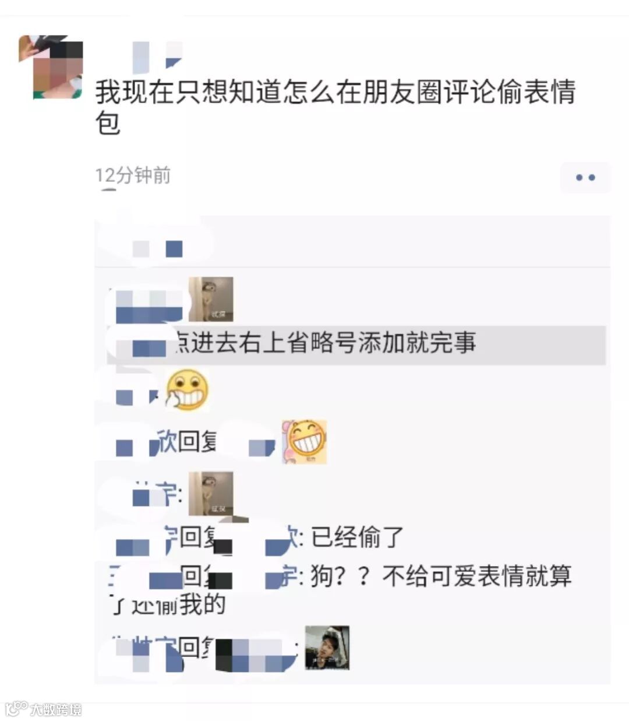Open the second door-peeking sticker beside 宇
629x721 pixels.
coord(211,494)
